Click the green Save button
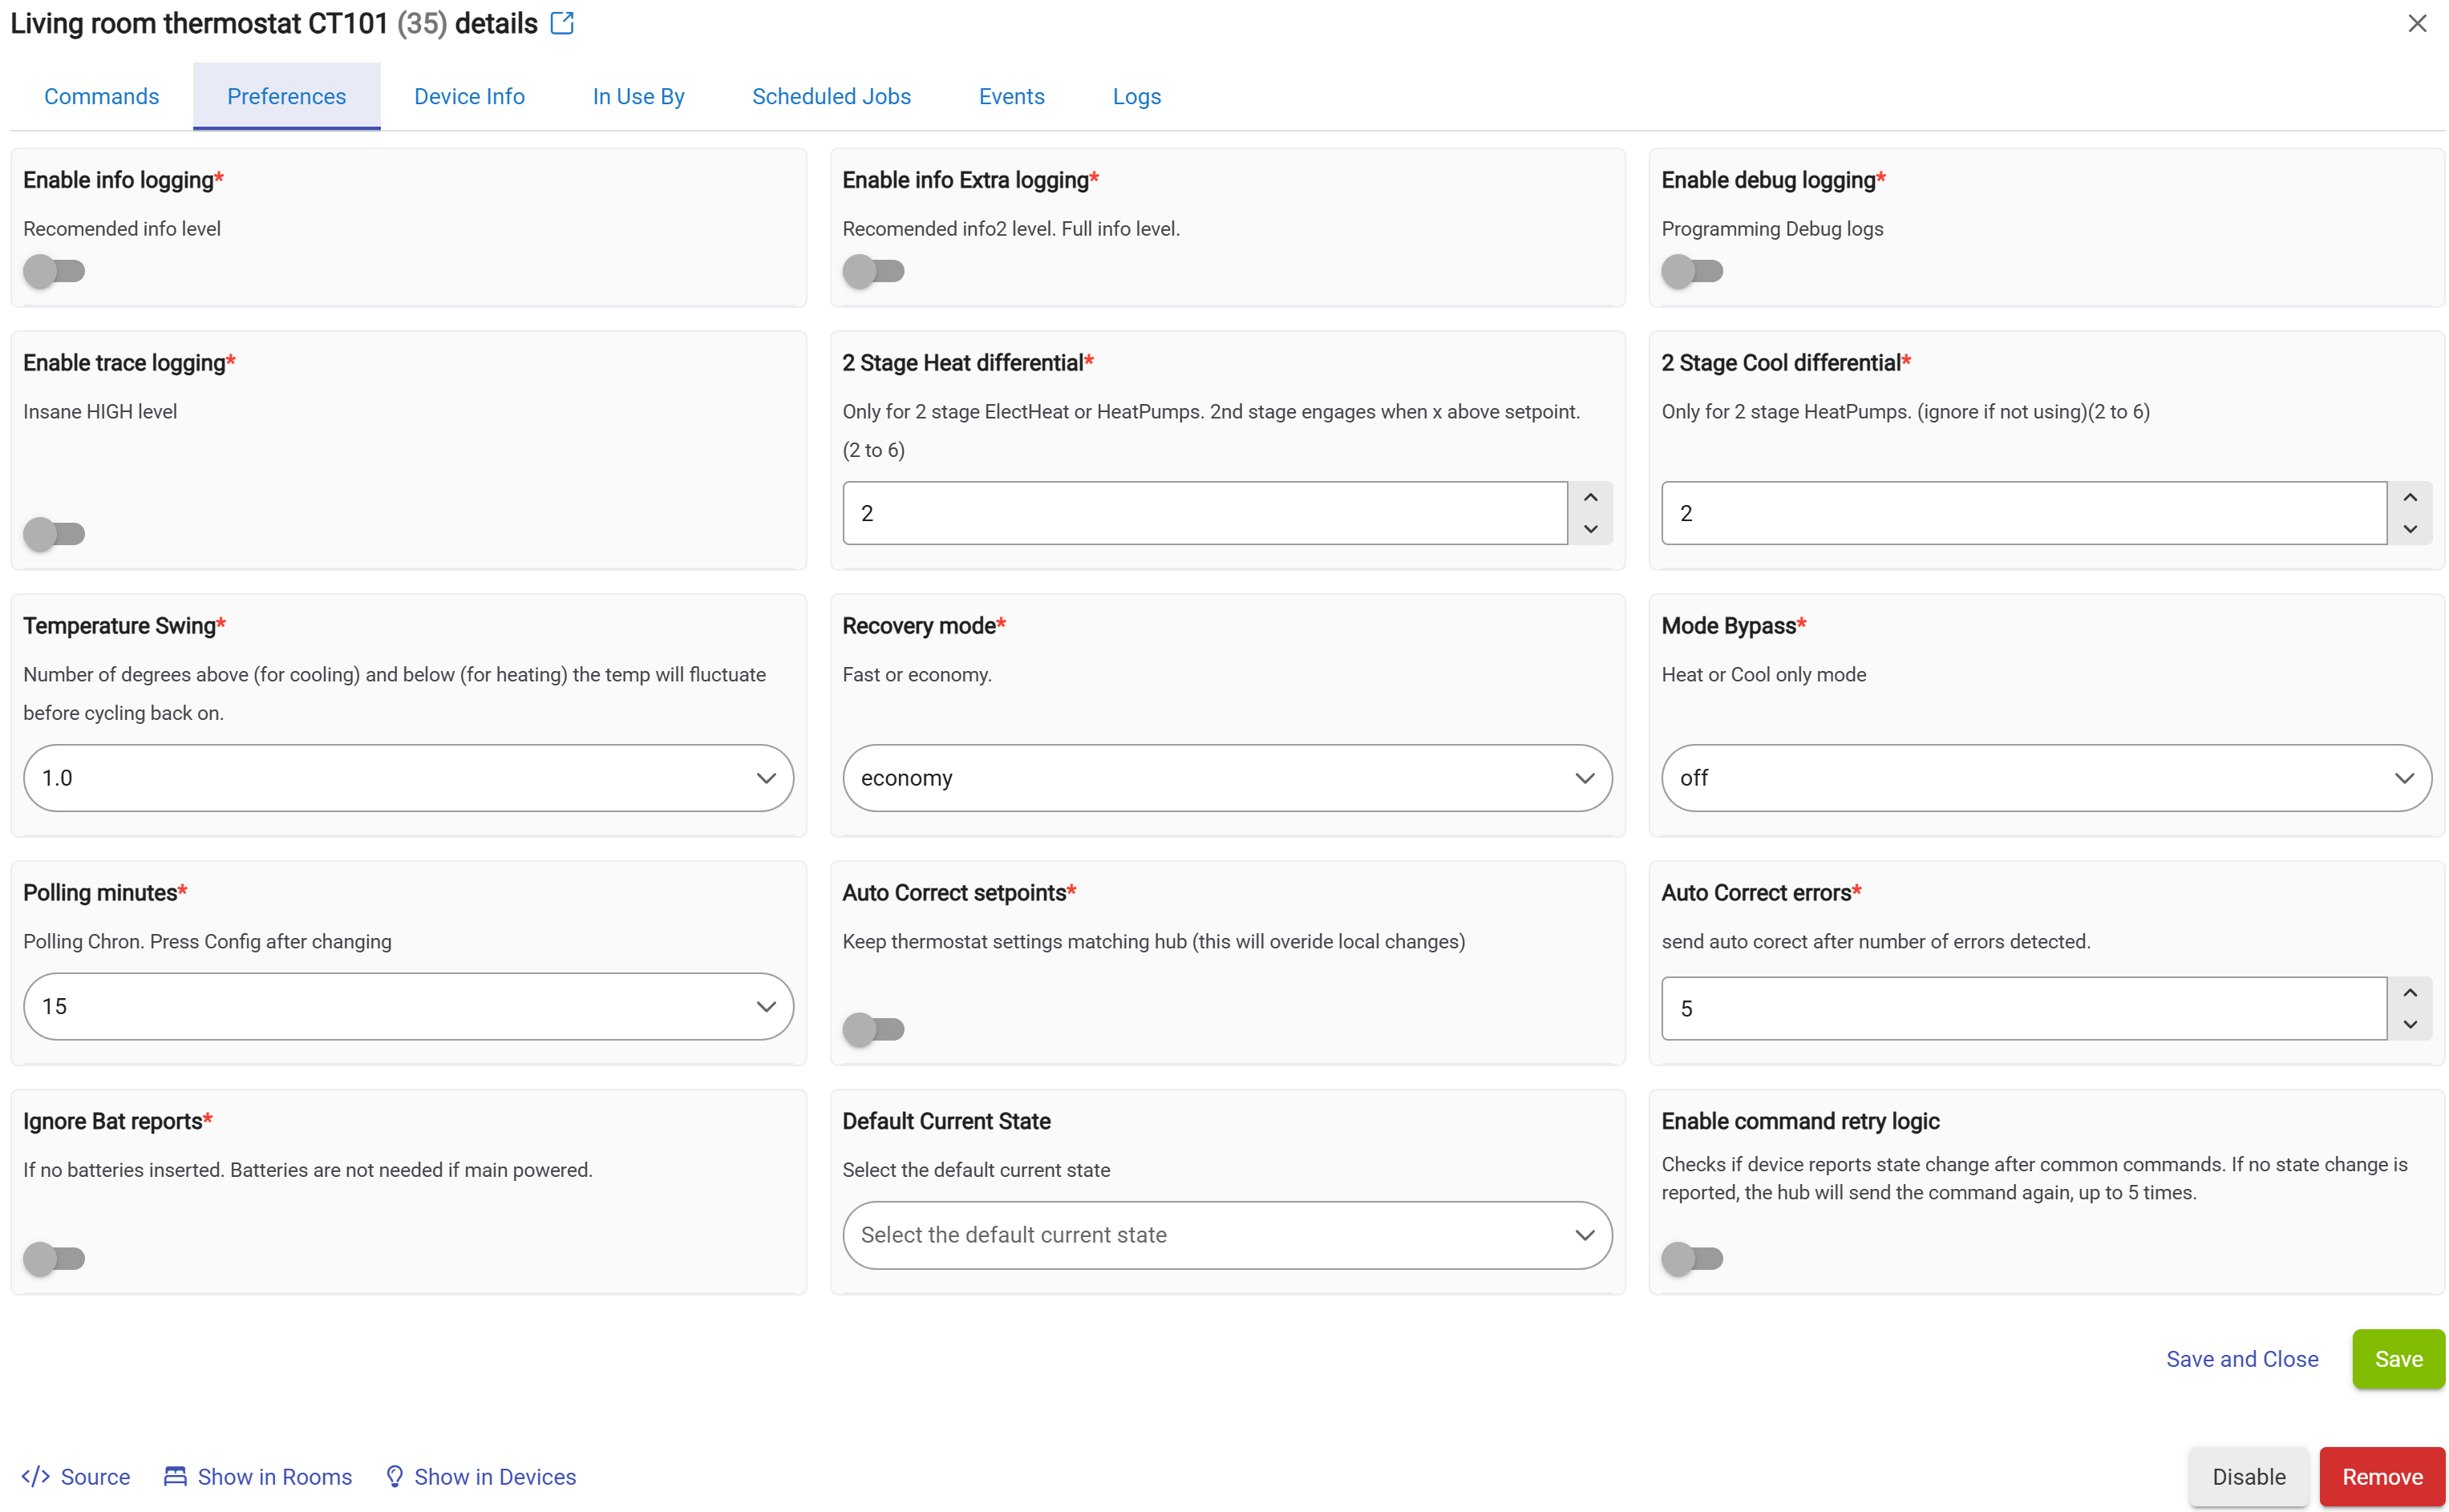The width and height of the screenshot is (2449, 1512). pyautogui.click(x=2397, y=1358)
